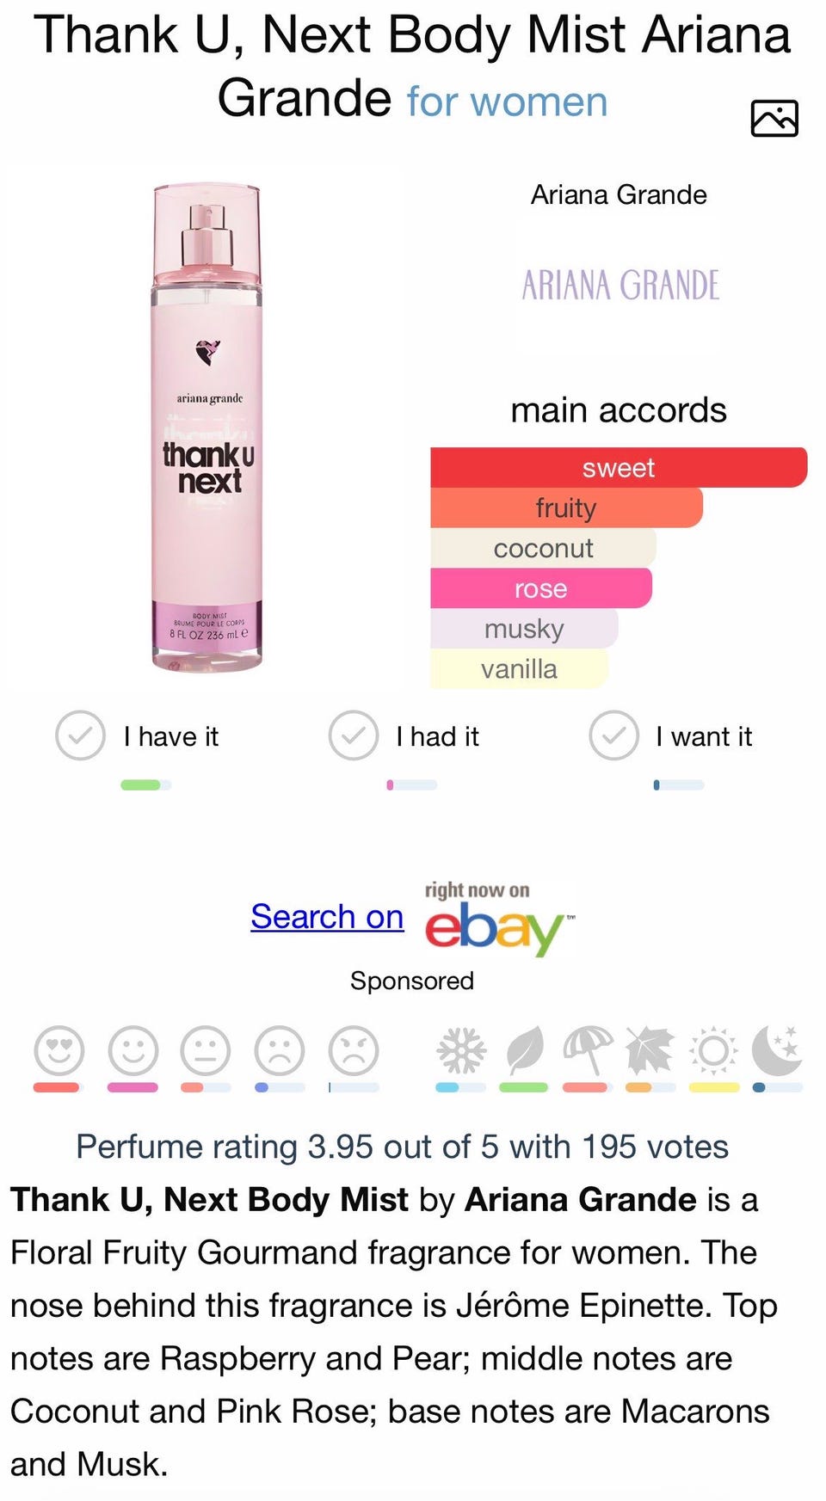Select the neutral face rating
This screenshot has height=1501, width=826.
click(205, 1050)
